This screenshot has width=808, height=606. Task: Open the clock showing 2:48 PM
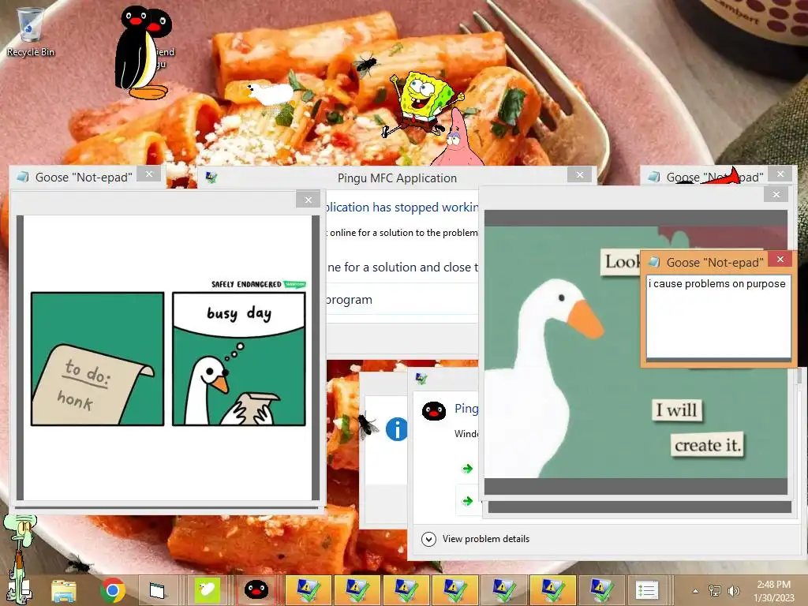point(773,591)
